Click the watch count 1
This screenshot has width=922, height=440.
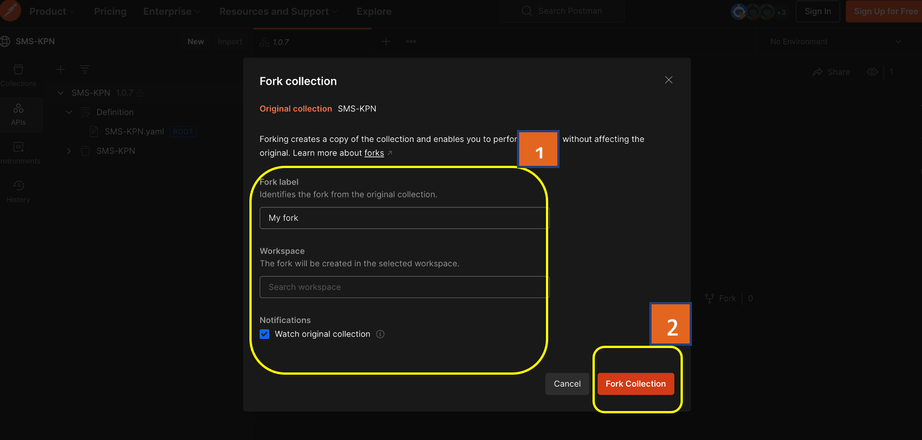(891, 72)
